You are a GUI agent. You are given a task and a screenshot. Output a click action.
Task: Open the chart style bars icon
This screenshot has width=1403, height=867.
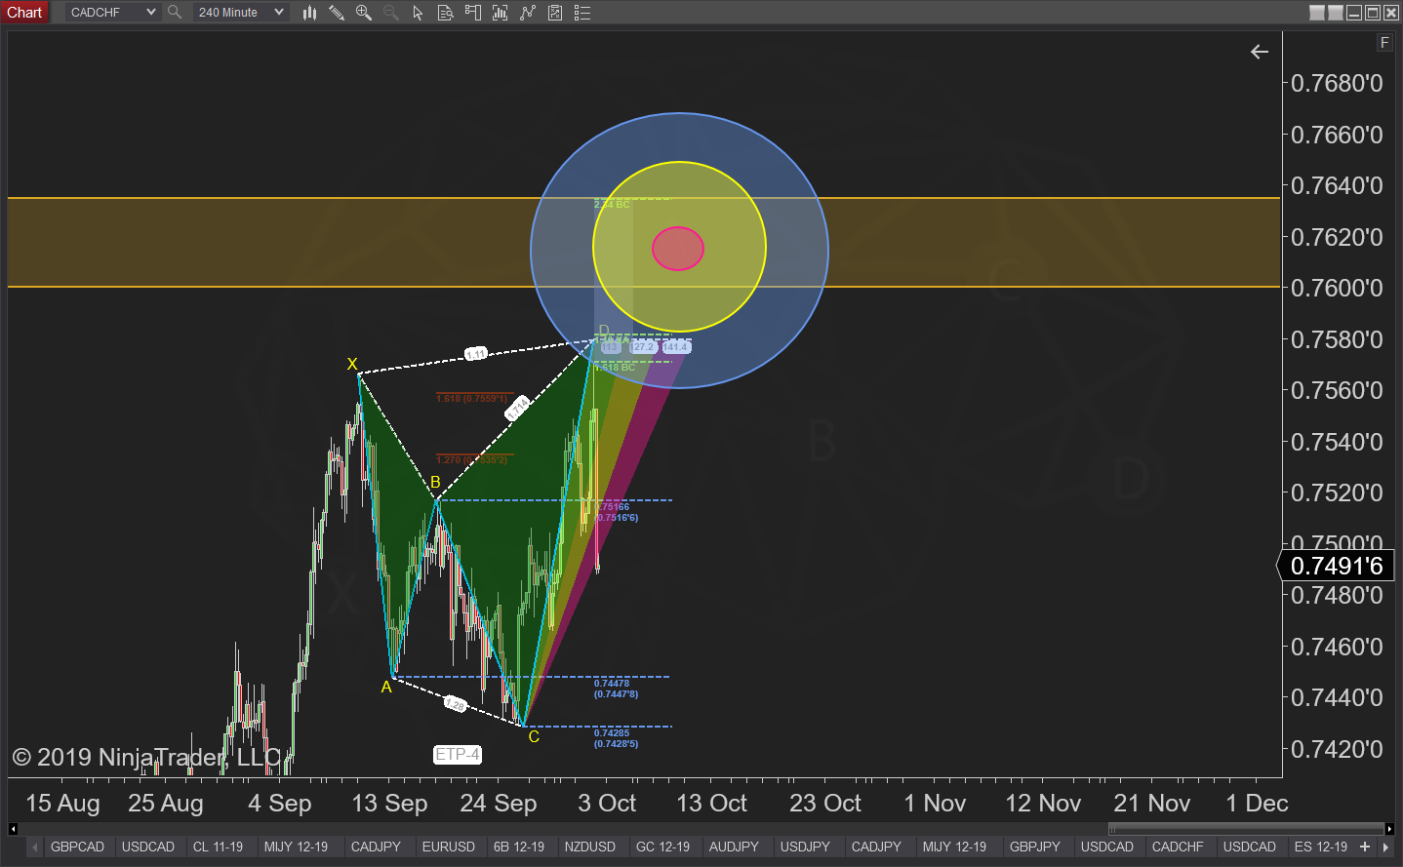tap(310, 13)
